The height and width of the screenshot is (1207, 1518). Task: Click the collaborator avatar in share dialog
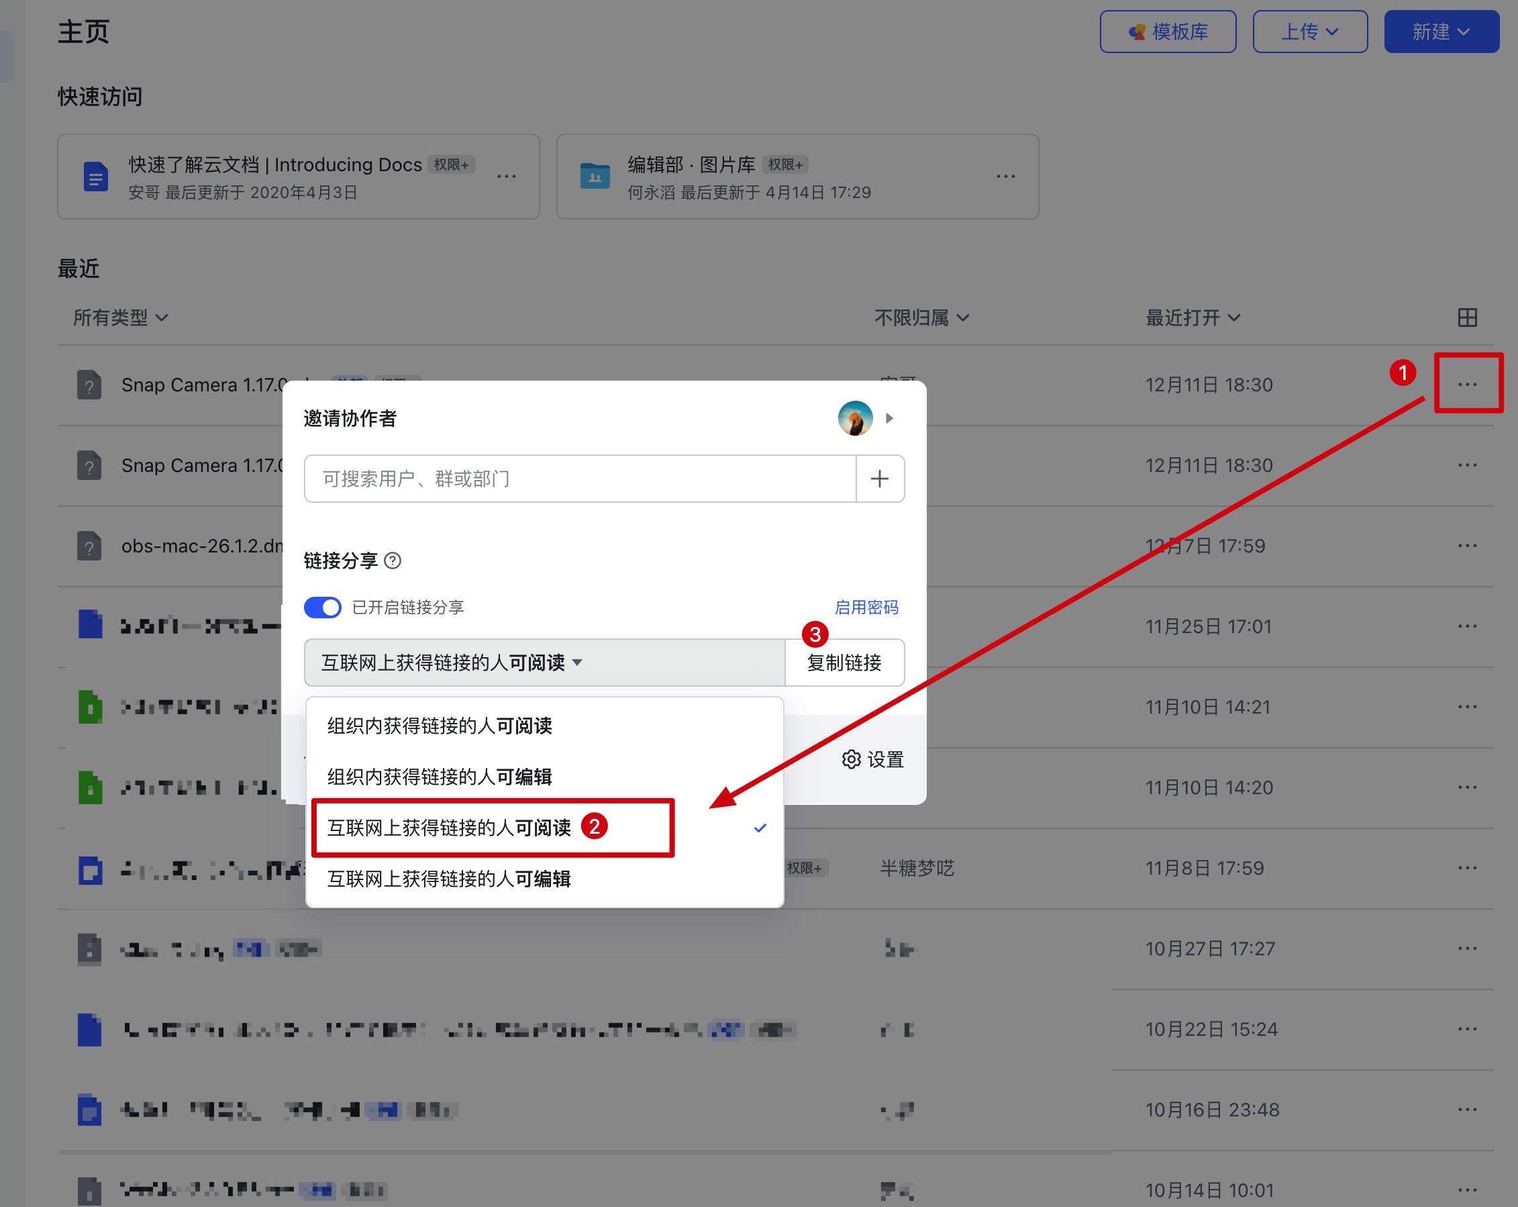click(x=855, y=418)
